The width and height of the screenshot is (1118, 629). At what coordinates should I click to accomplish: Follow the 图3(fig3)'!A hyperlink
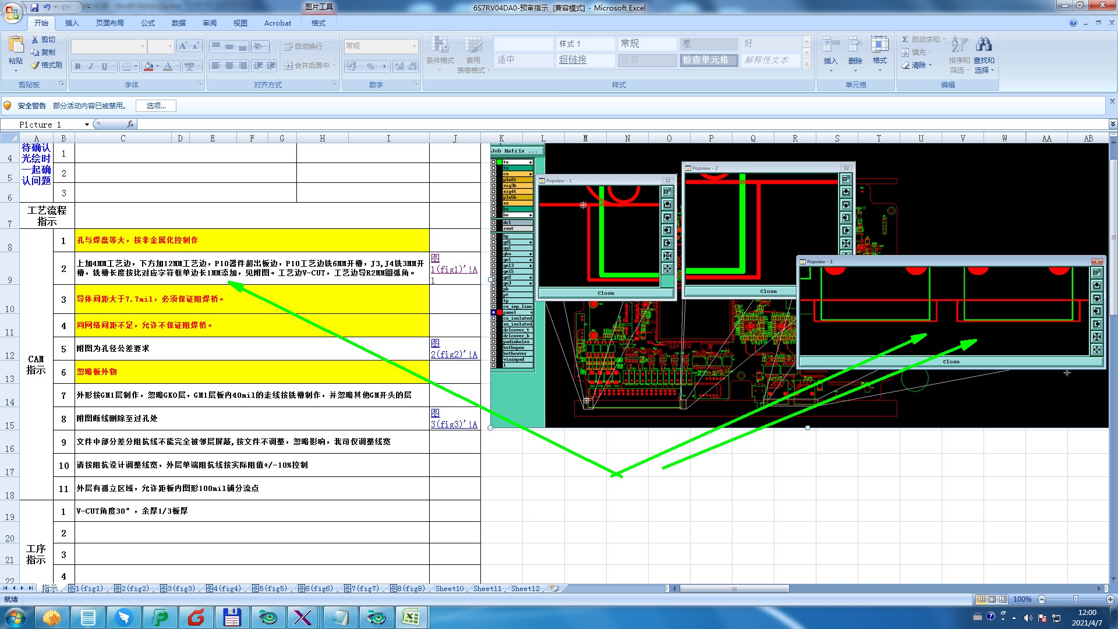click(454, 418)
